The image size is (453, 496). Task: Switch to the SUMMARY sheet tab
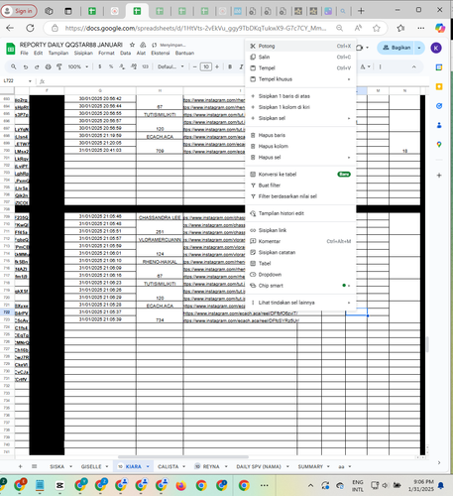[310, 466]
